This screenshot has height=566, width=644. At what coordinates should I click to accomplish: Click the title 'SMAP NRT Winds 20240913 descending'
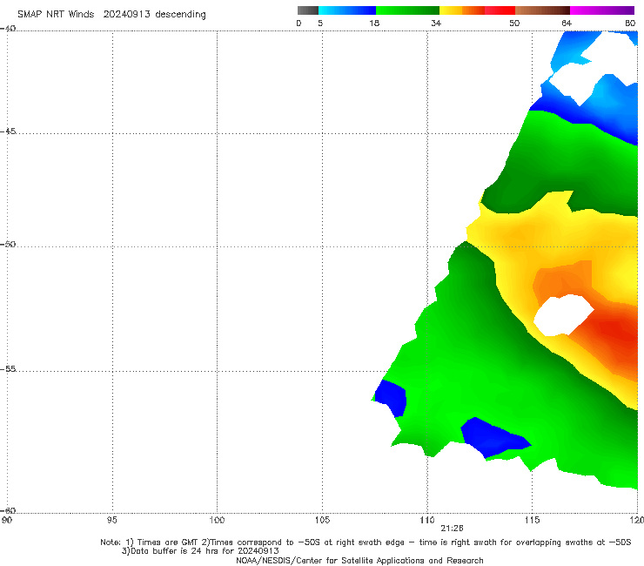tap(111, 14)
